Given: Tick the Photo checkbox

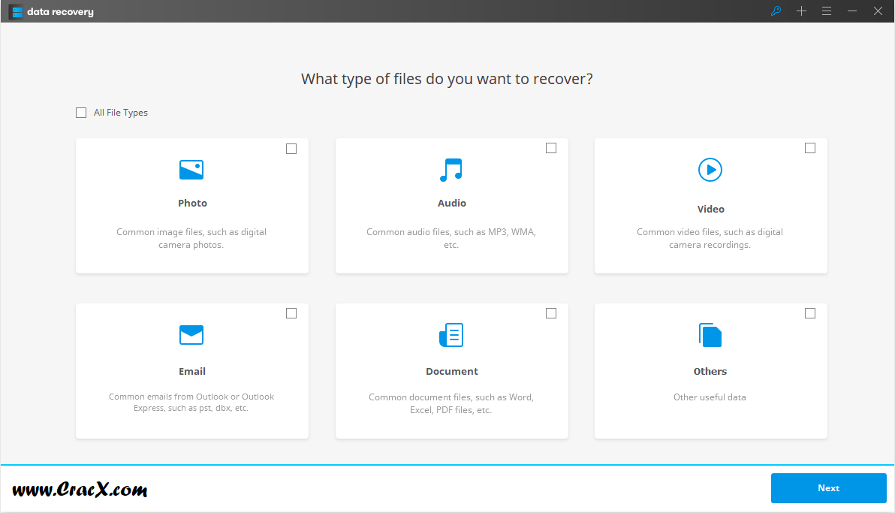Looking at the screenshot, I should [x=291, y=149].
